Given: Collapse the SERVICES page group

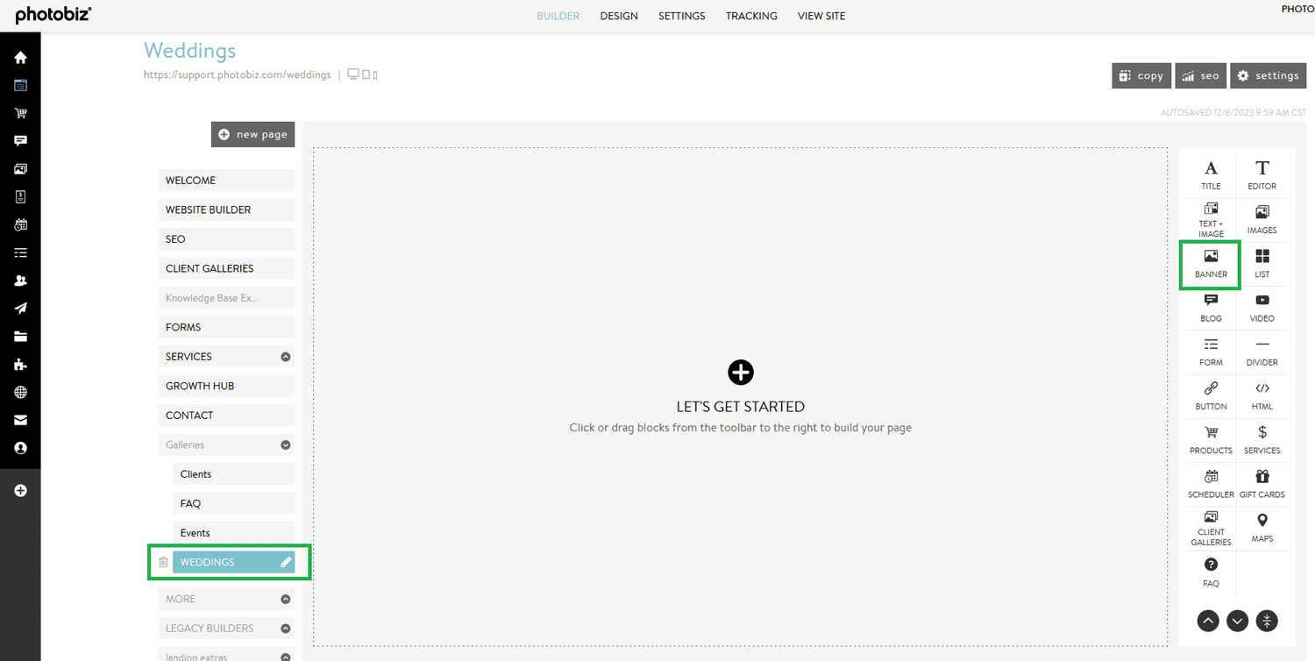Looking at the screenshot, I should [285, 356].
